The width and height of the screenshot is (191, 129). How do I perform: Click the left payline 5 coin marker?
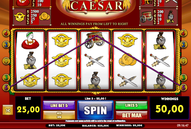(x=6, y=88)
